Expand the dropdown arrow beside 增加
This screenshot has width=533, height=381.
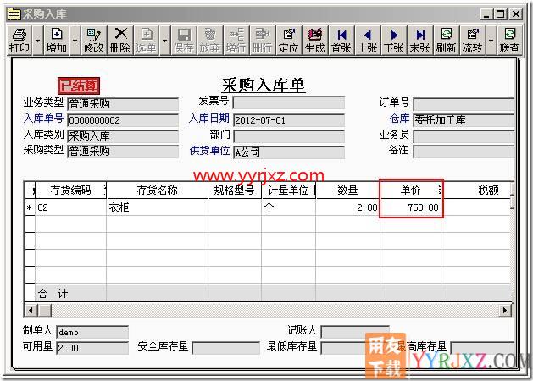click(75, 41)
